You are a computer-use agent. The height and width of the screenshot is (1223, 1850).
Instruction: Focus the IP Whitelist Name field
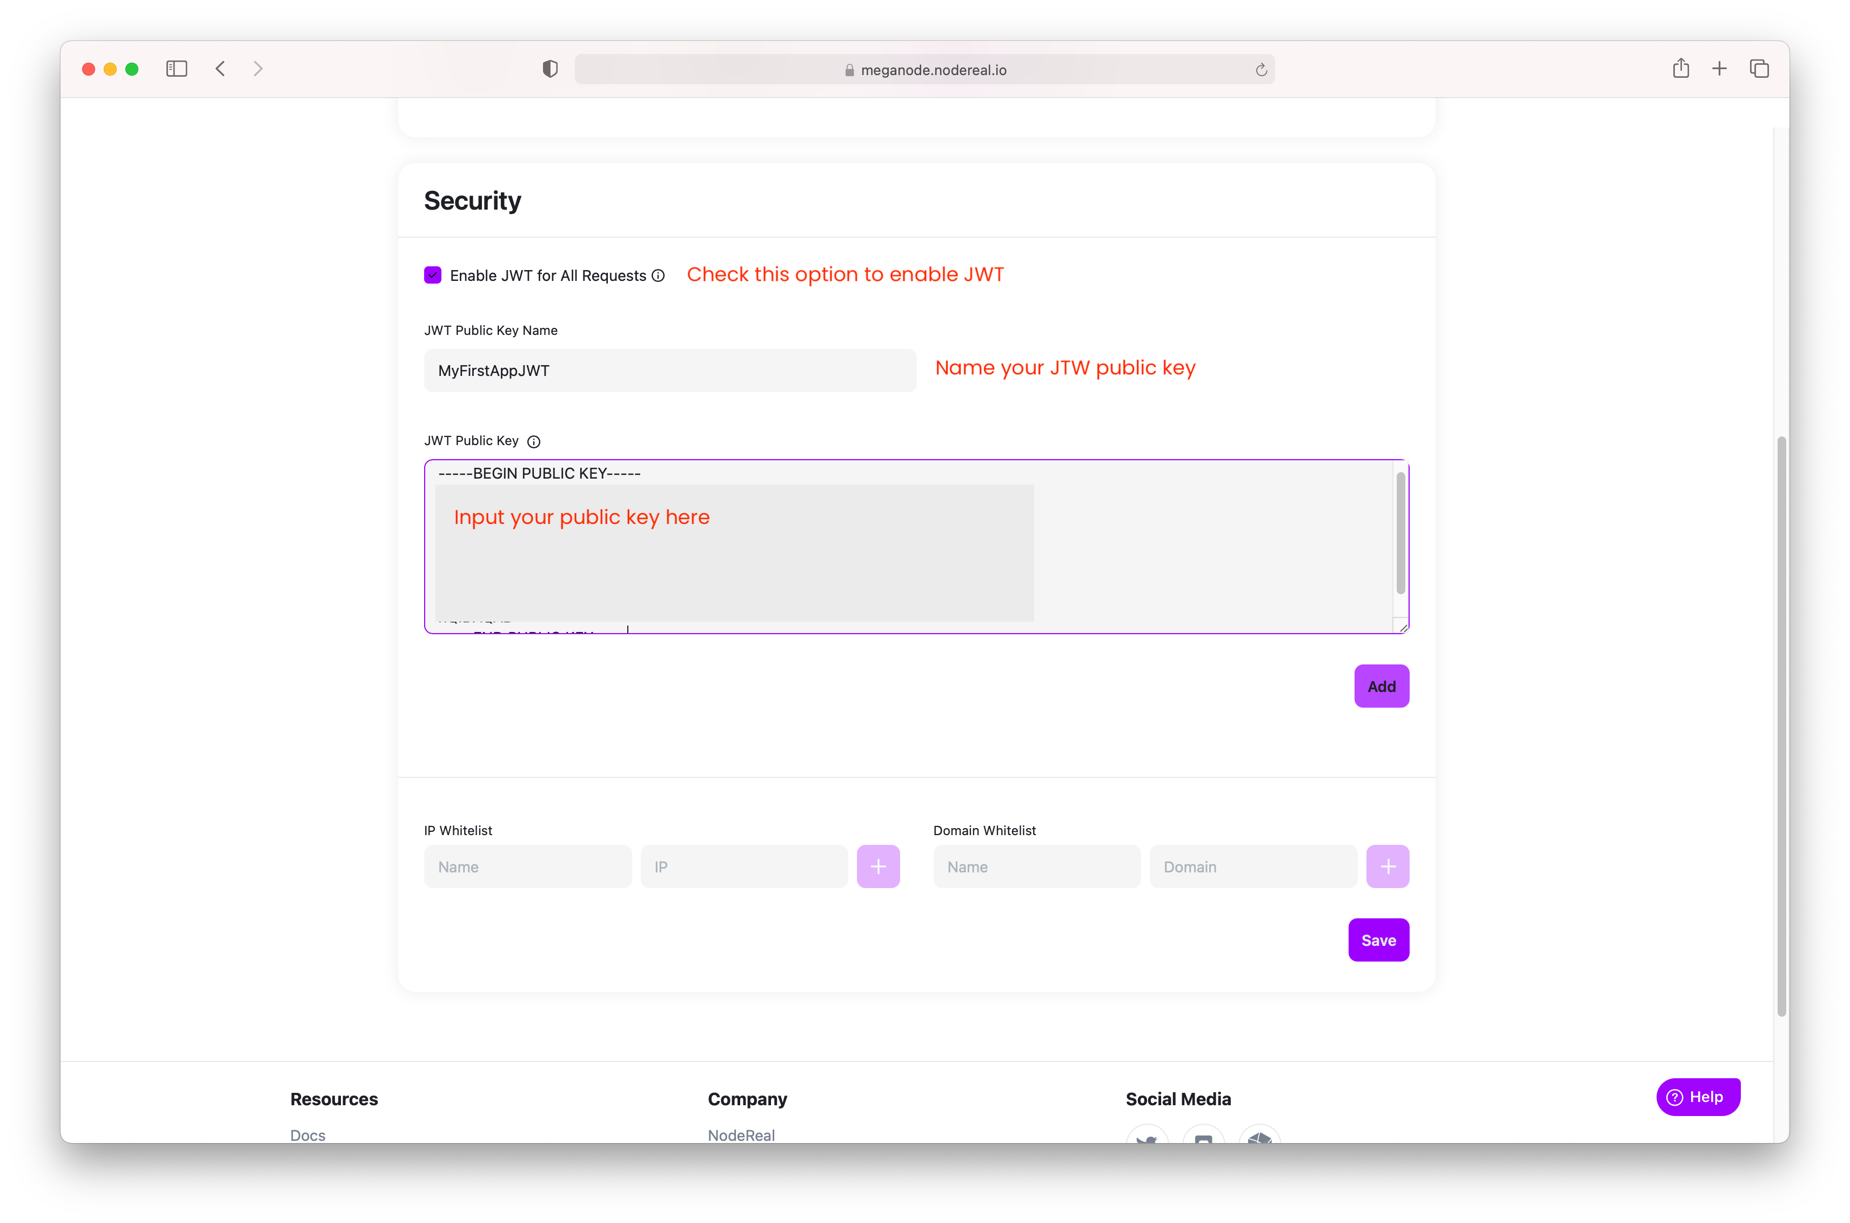[527, 866]
